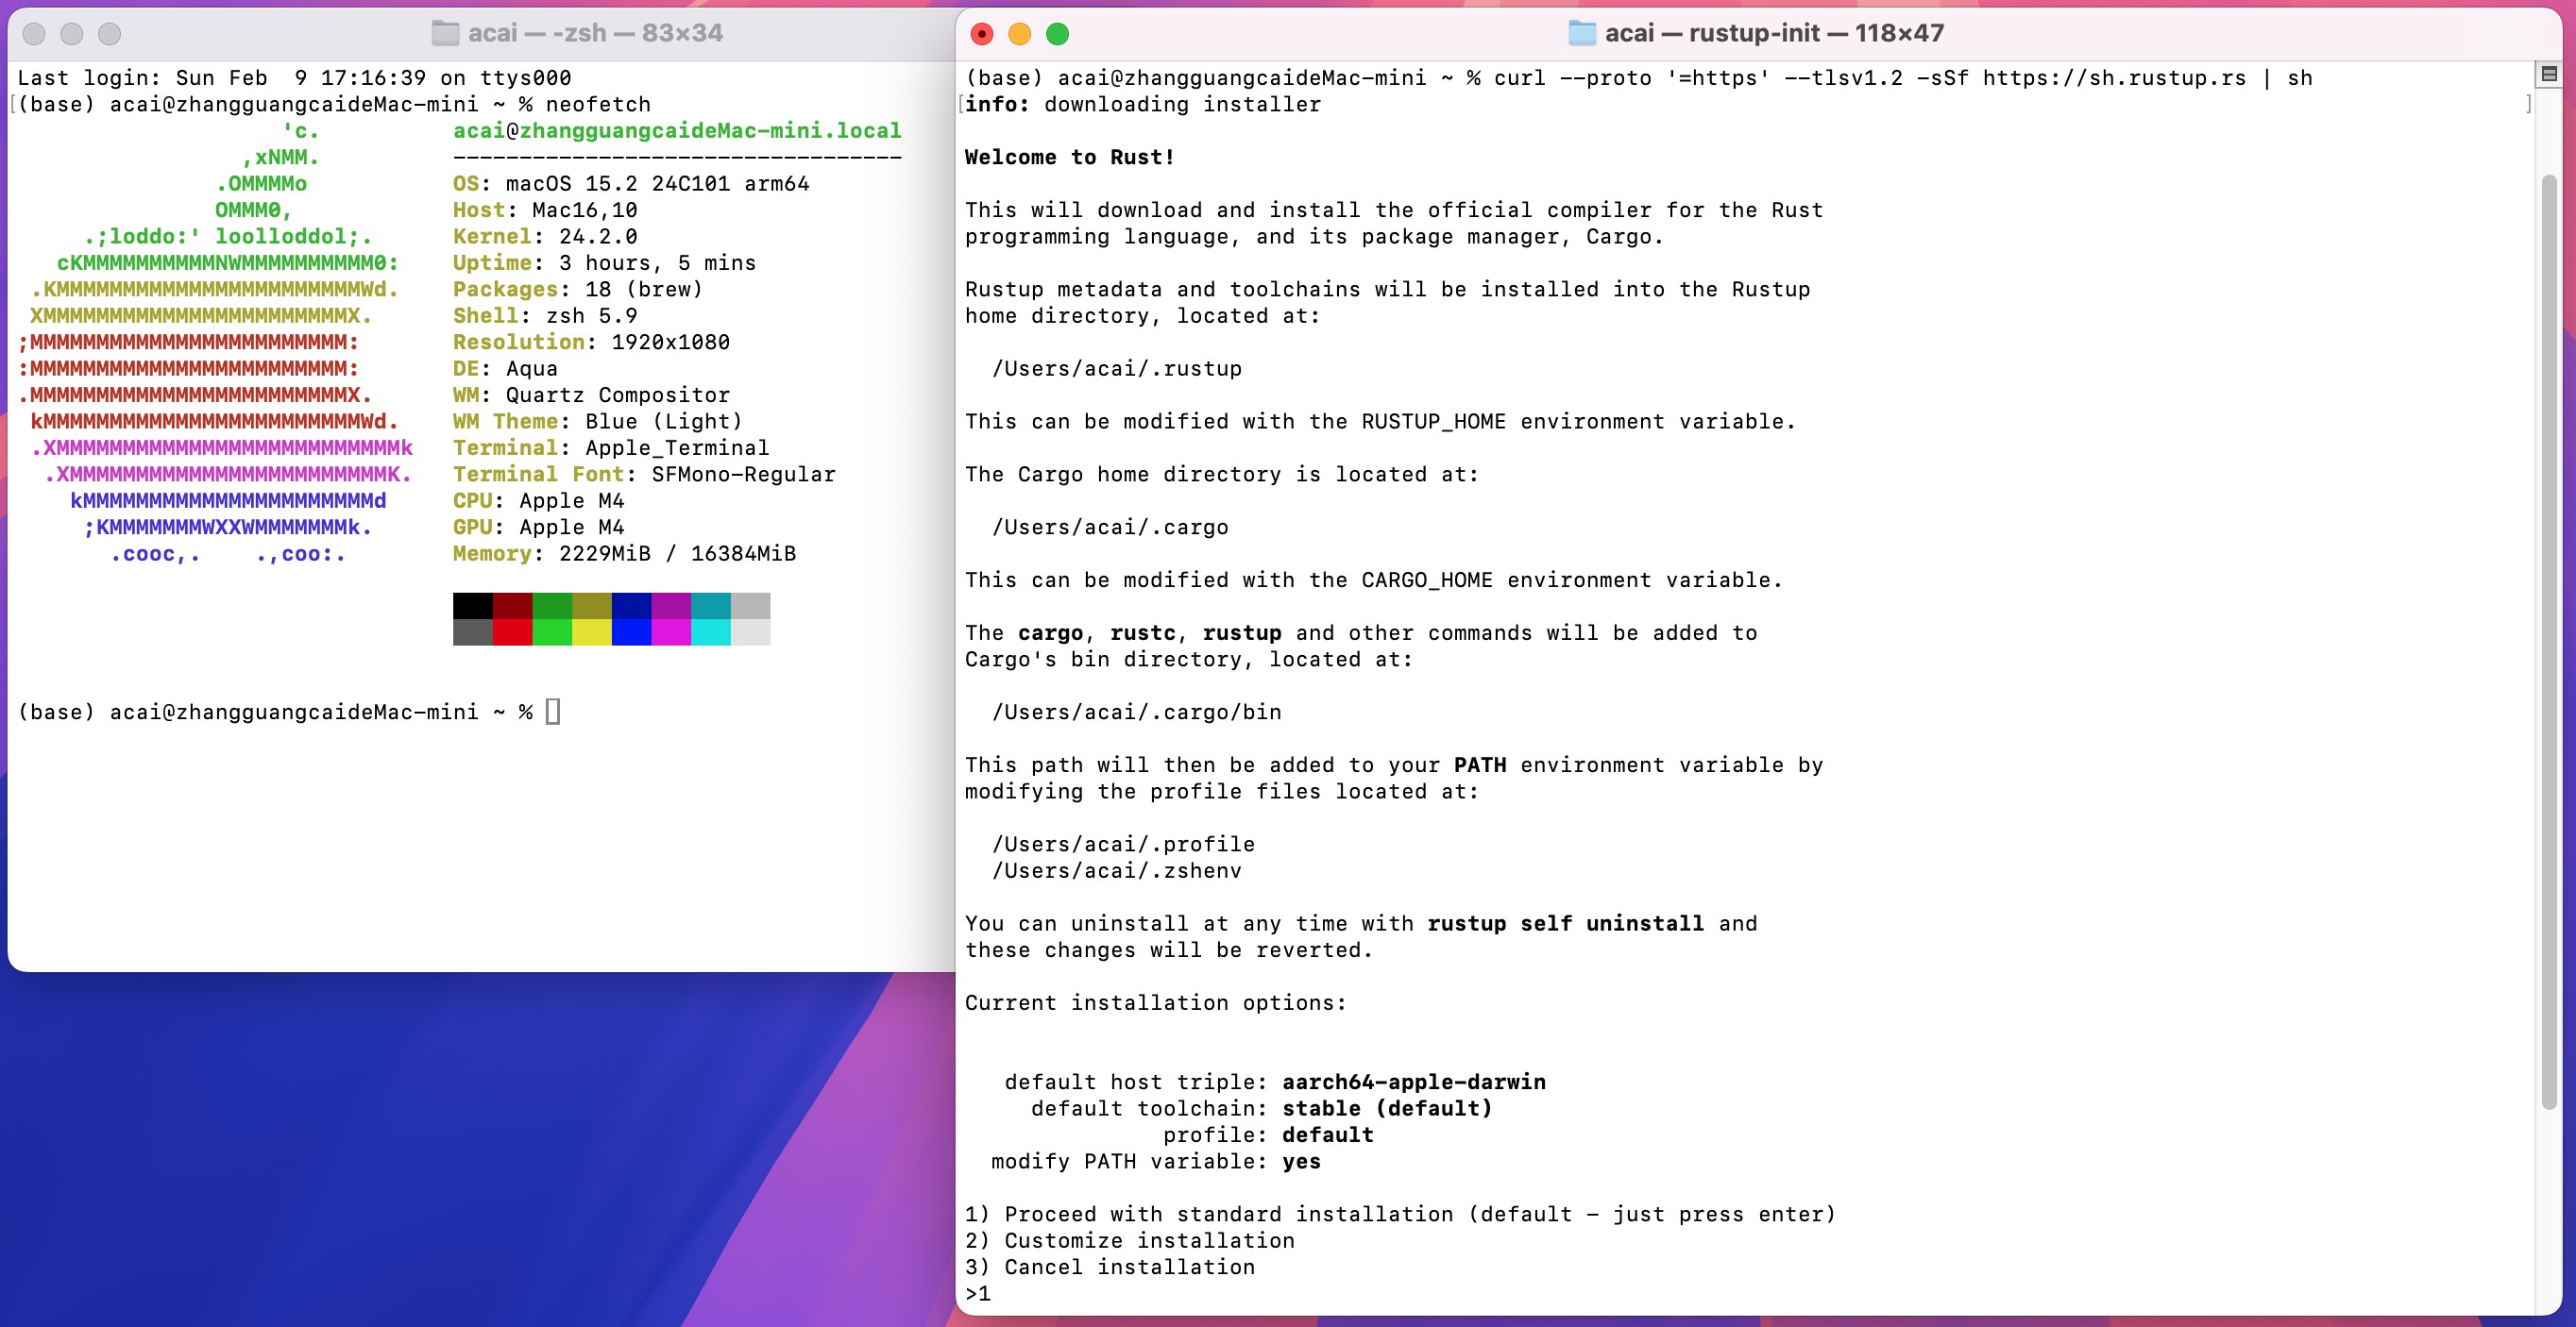Viewport: 2576px width, 1327px height.
Task: Click the https://sh.rustup.rs URL in command
Action: click(x=2114, y=78)
